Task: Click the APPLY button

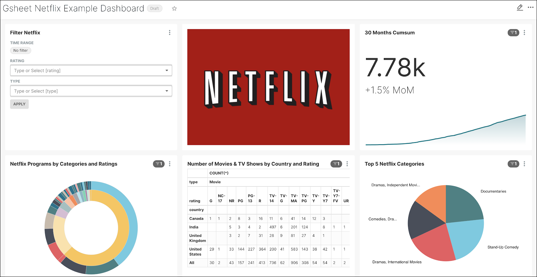Action: pyautogui.click(x=19, y=104)
